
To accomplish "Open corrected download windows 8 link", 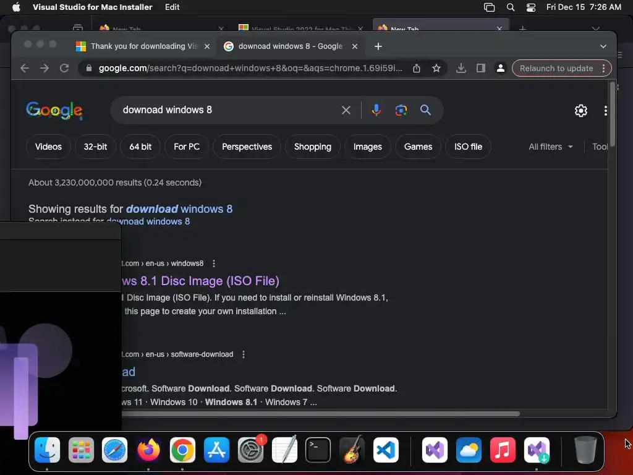I will pyautogui.click(x=179, y=209).
